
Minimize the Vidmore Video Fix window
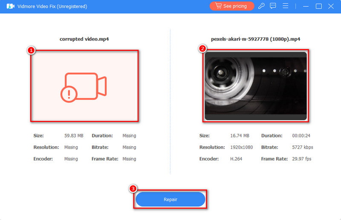coord(306,6)
